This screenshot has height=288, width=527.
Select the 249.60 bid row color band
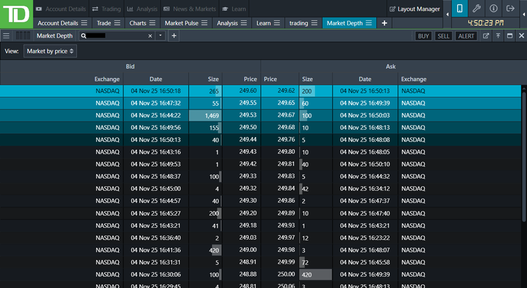pos(129,91)
